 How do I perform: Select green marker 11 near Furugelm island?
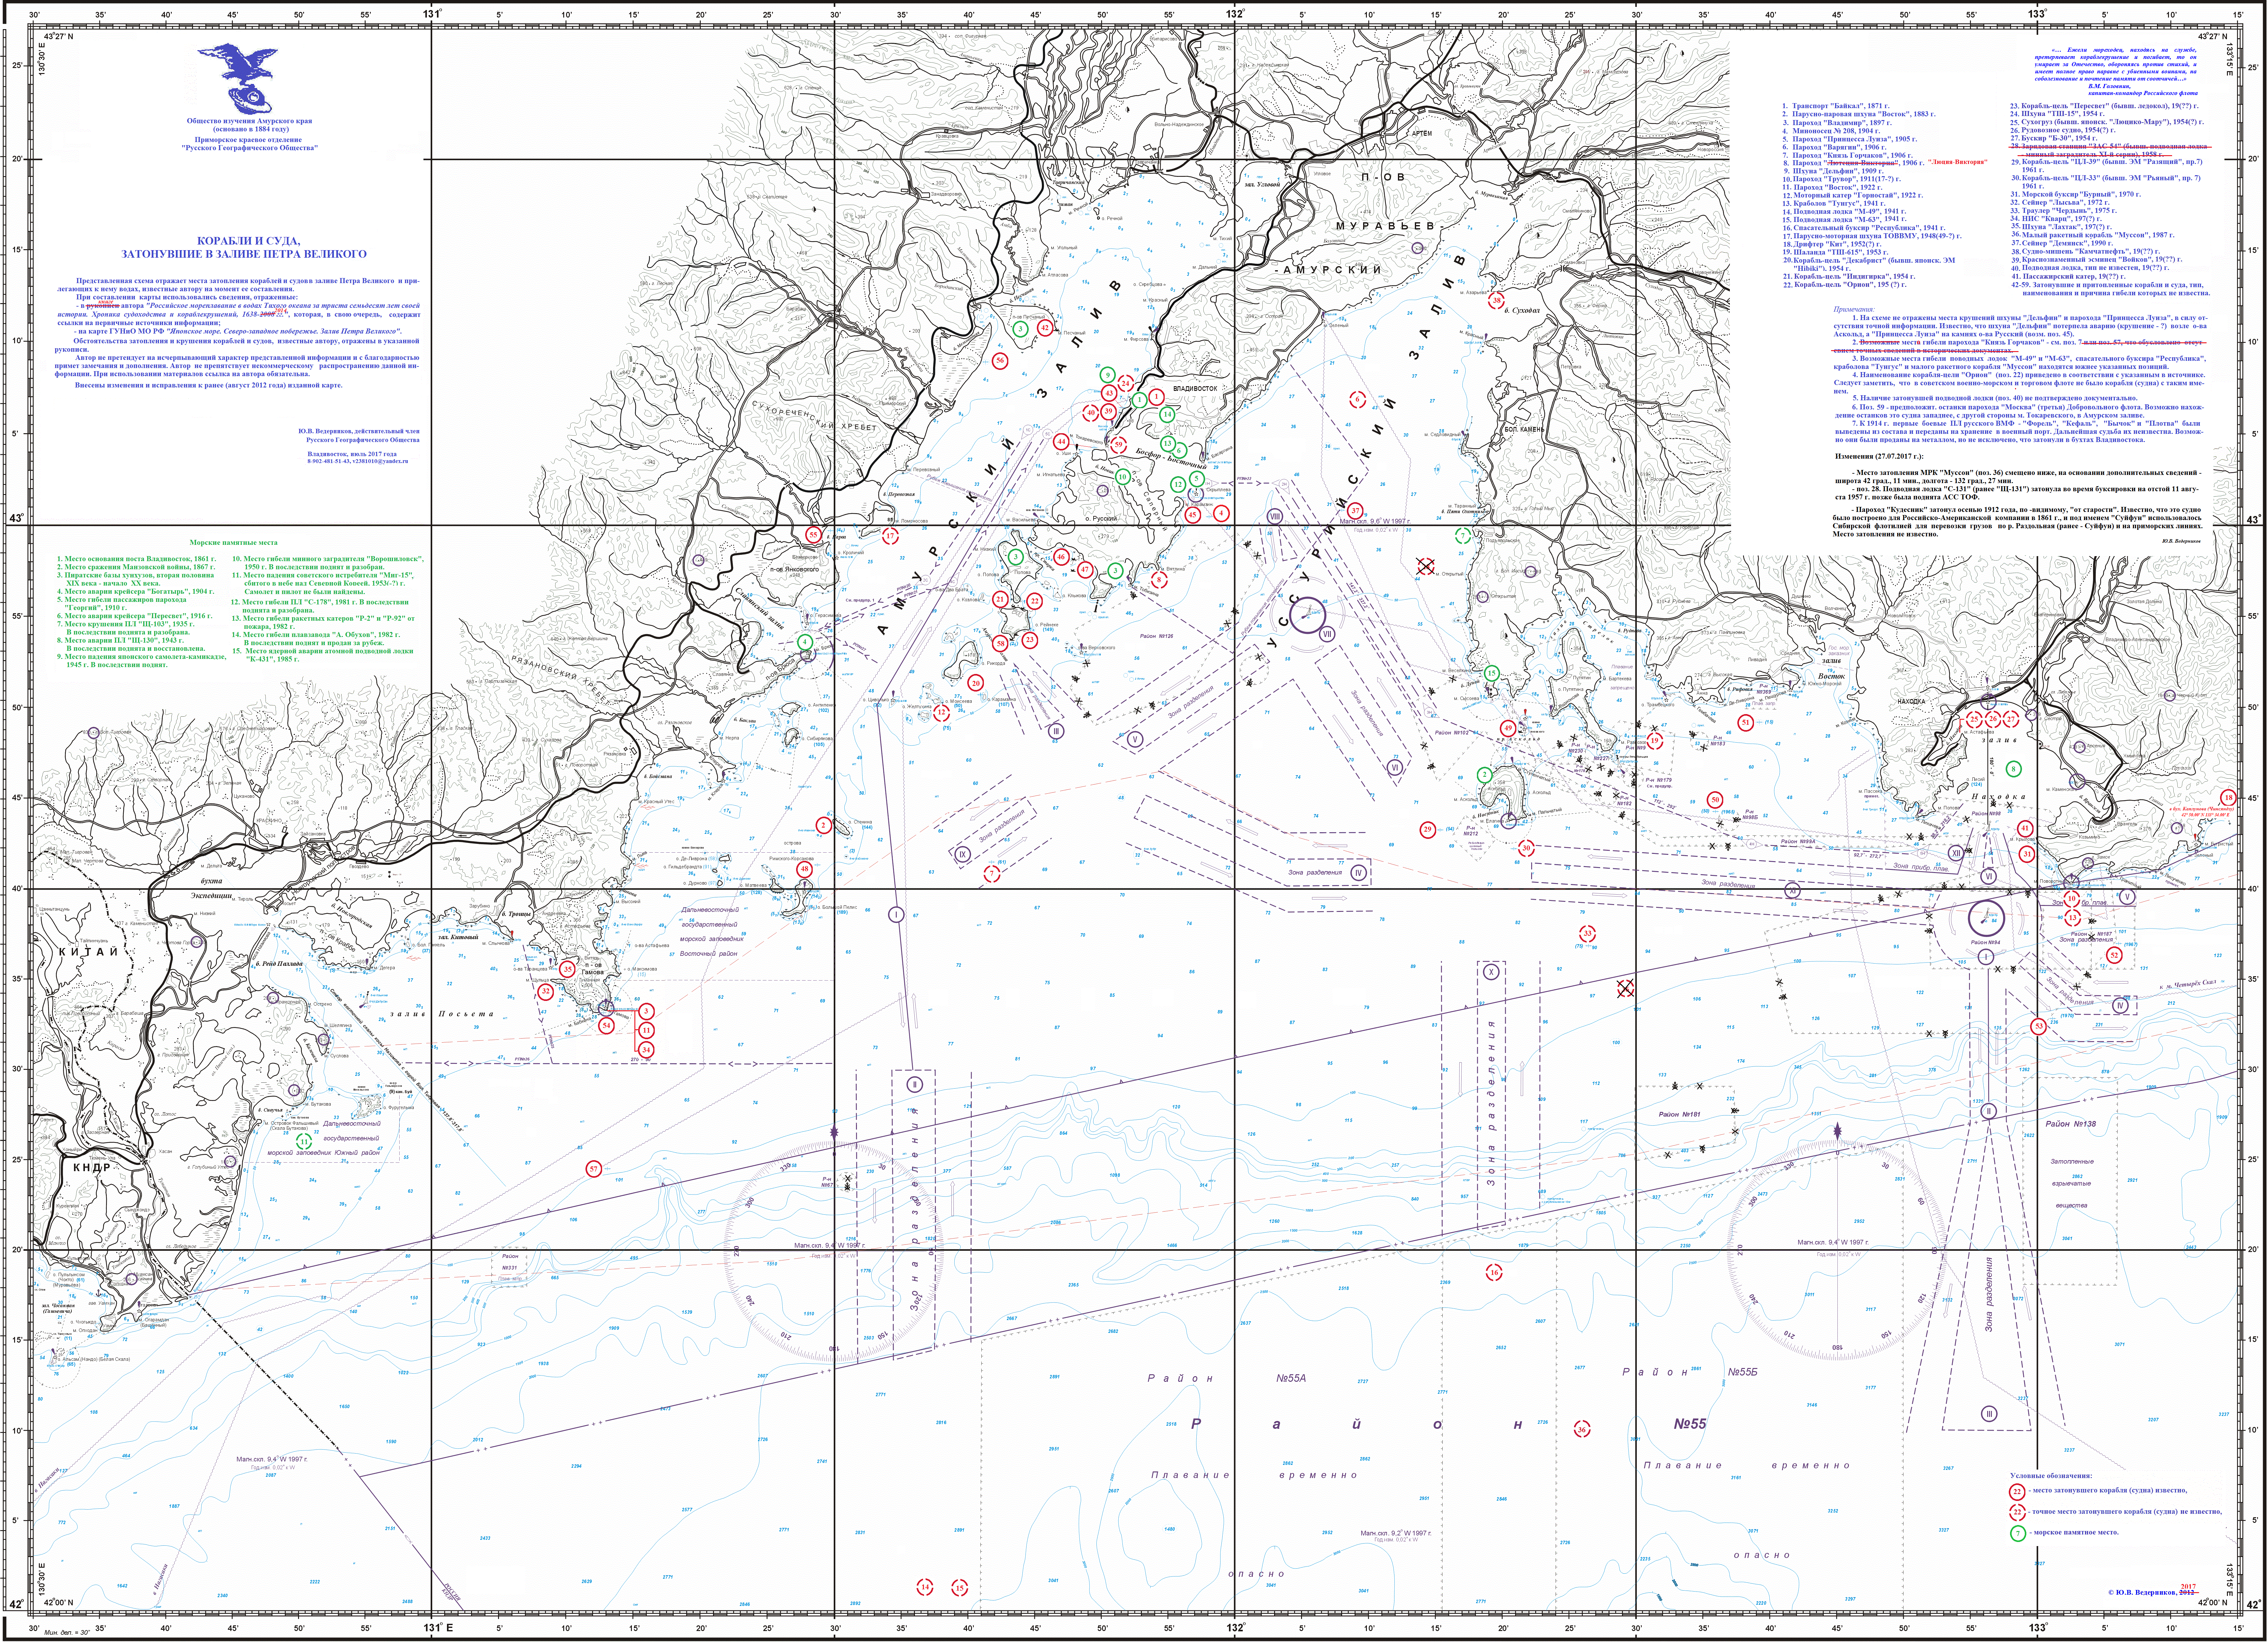click(x=304, y=1141)
